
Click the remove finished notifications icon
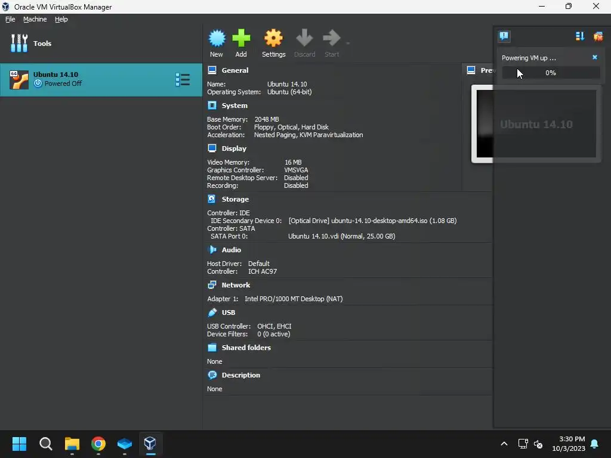598,36
